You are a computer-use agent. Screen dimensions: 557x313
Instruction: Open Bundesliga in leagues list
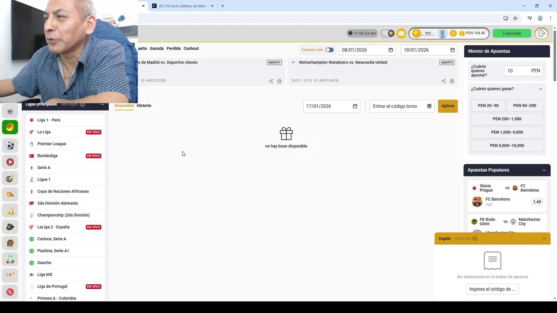click(x=65, y=156)
